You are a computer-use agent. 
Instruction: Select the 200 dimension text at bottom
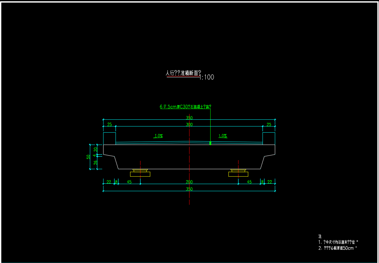click(189, 182)
